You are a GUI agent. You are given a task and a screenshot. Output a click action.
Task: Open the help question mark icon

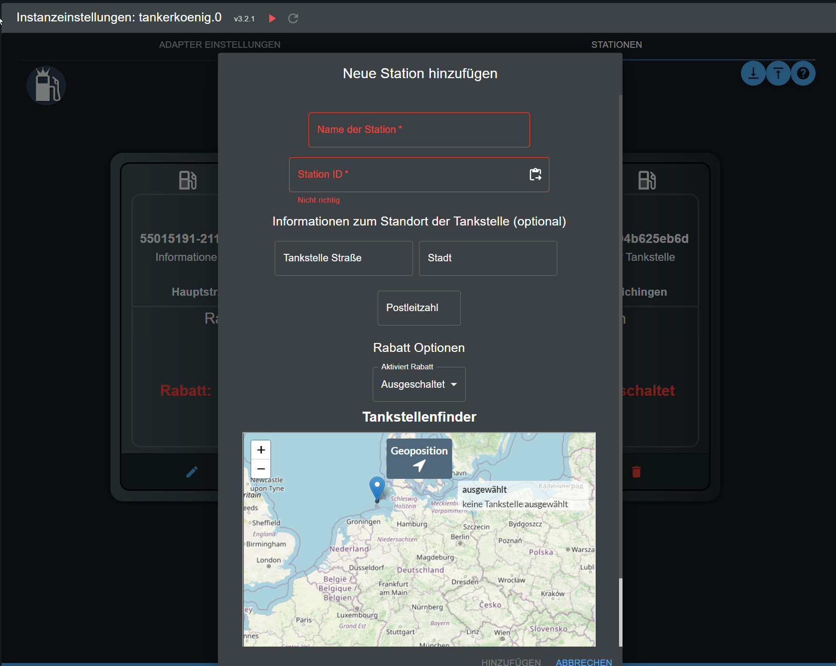(x=803, y=74)
